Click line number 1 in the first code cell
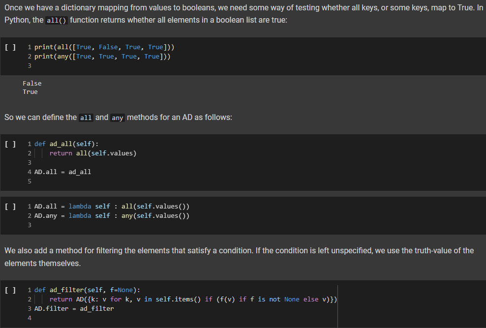This screenshot has width=486, height=328. [x=29, y=47]
